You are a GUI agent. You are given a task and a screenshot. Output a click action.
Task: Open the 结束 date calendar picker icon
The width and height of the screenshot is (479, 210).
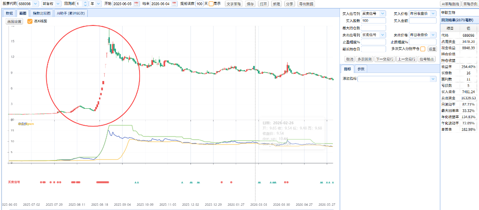(x=174, y=4)
